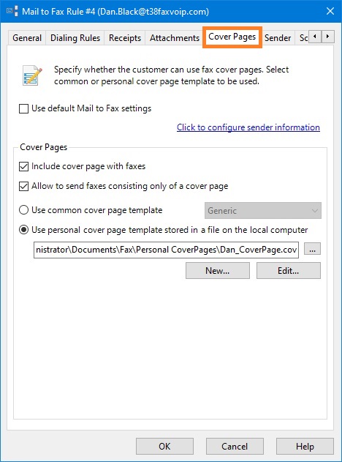Open the Generic cover page template dropdown
342x462 pixels.
(x=263, y=211)
